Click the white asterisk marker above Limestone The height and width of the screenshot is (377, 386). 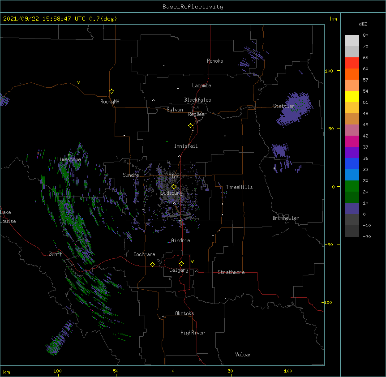[x=69, y=155]
